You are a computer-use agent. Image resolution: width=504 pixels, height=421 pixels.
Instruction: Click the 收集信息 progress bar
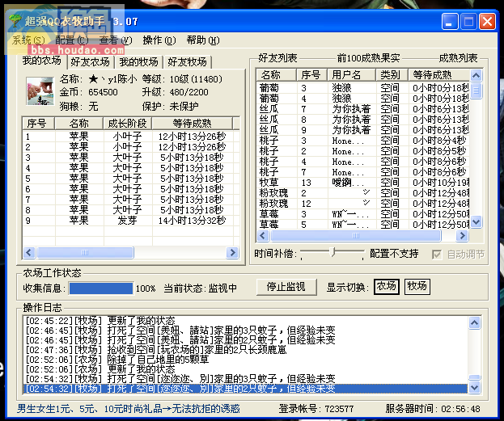101,288
